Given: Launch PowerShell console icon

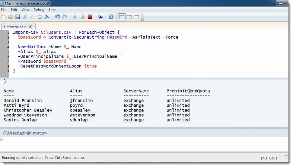Looking at the screenshot, I should point(111,17).
